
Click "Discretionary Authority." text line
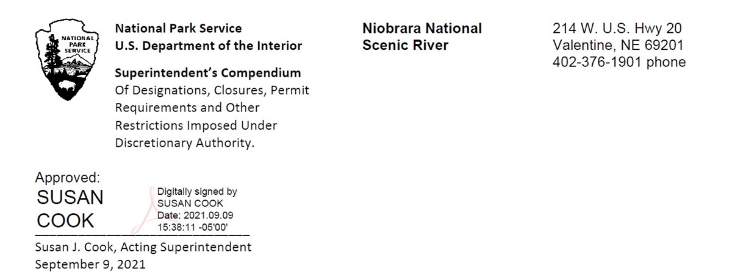click(x=184, y=143)
